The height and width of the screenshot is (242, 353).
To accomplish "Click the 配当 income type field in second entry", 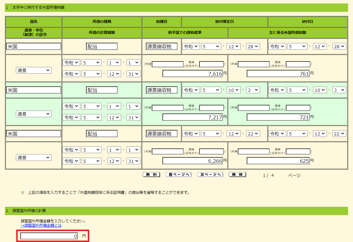I will [102, 90].
